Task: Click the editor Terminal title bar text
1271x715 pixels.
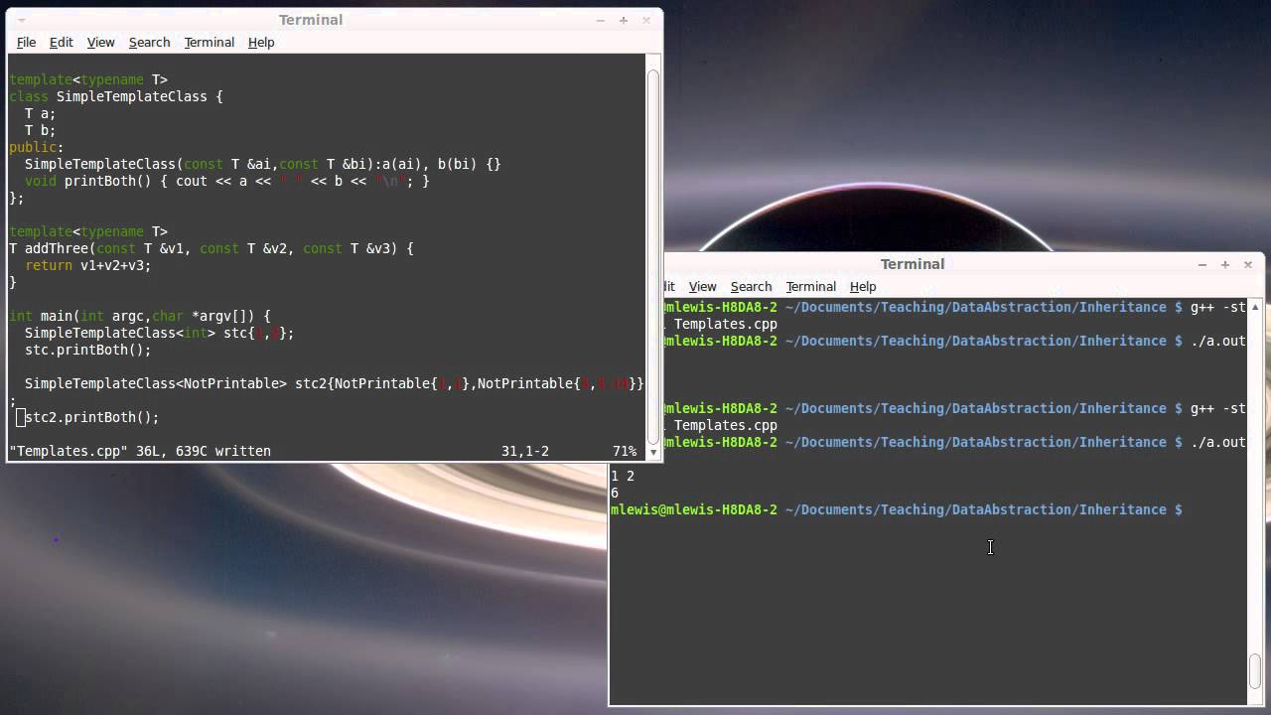Action: tap(311, 20)
